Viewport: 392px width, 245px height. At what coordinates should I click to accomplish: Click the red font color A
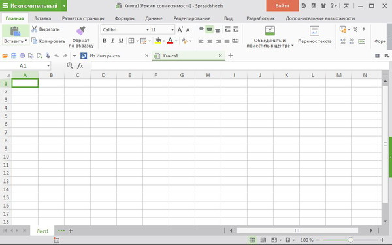[170, 41]
